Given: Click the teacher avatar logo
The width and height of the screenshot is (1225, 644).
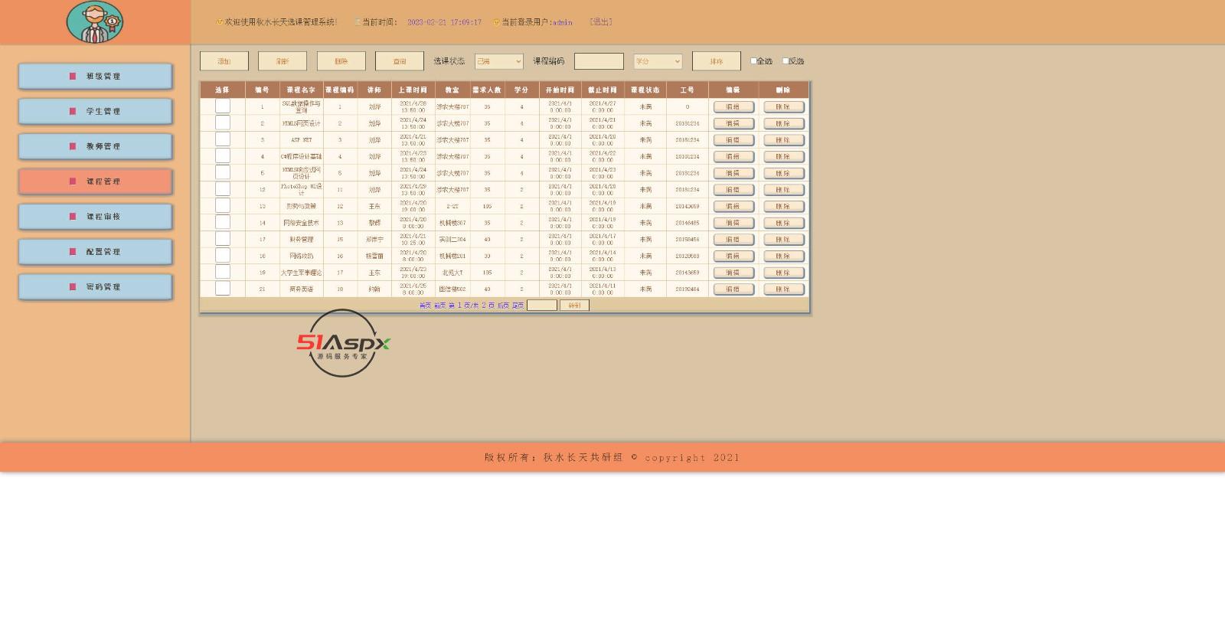Looking at the screenshot, I should point(94,22).
